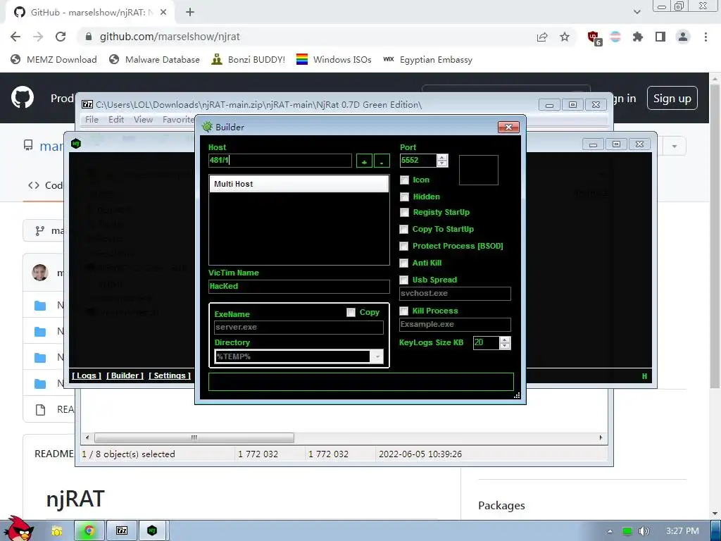This screenshot has height=541, width=721.
Task: Reload the GitHub page
Action: (x=61, y=37)
